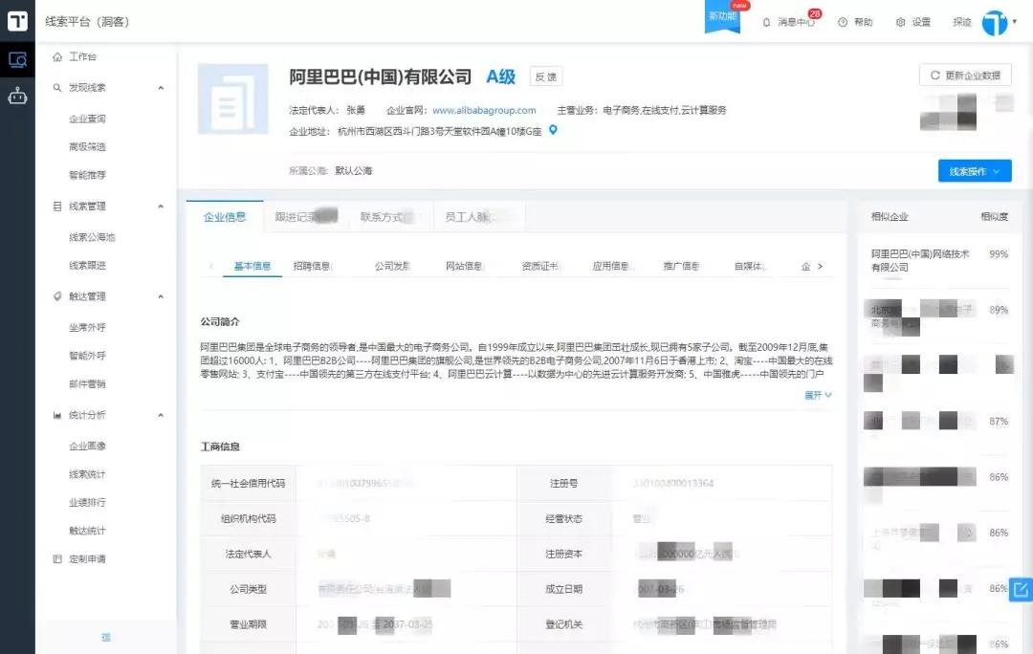Click the robot icon in the left rail

pyautogui.click(x=17, y=96)
